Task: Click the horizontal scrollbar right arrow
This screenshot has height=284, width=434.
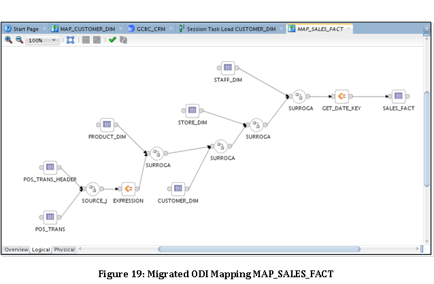Action: tap(417, 249)
